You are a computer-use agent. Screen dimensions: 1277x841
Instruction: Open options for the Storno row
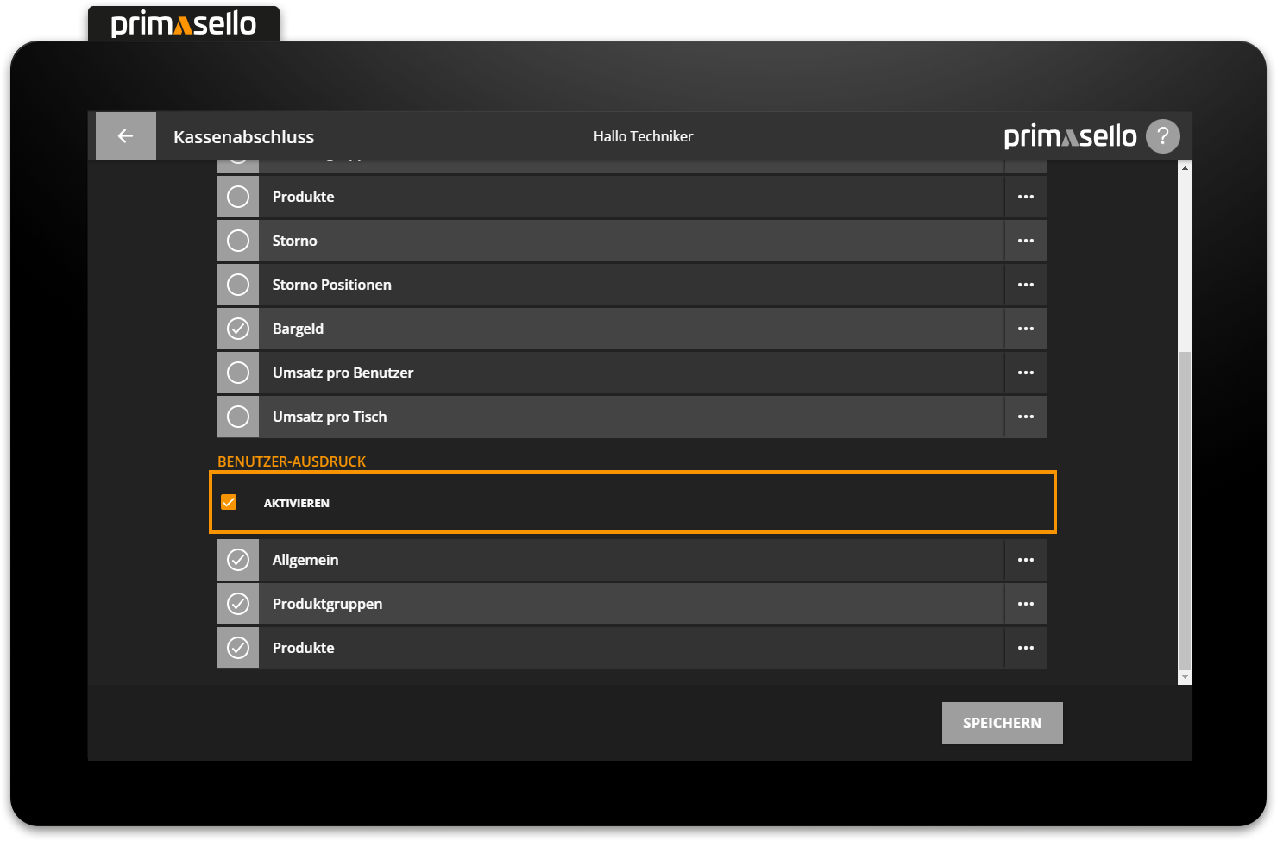[1025, 240]
